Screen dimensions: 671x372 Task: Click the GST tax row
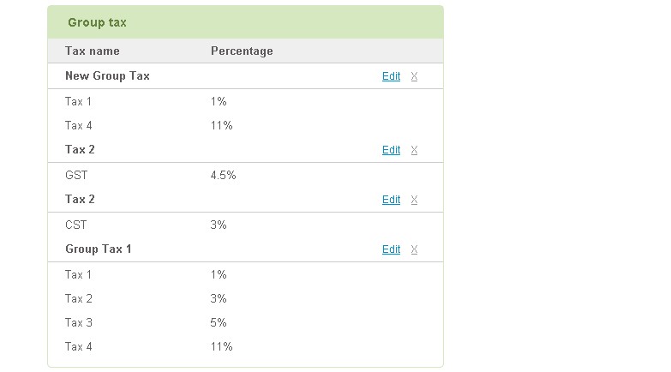pos(245,175)
